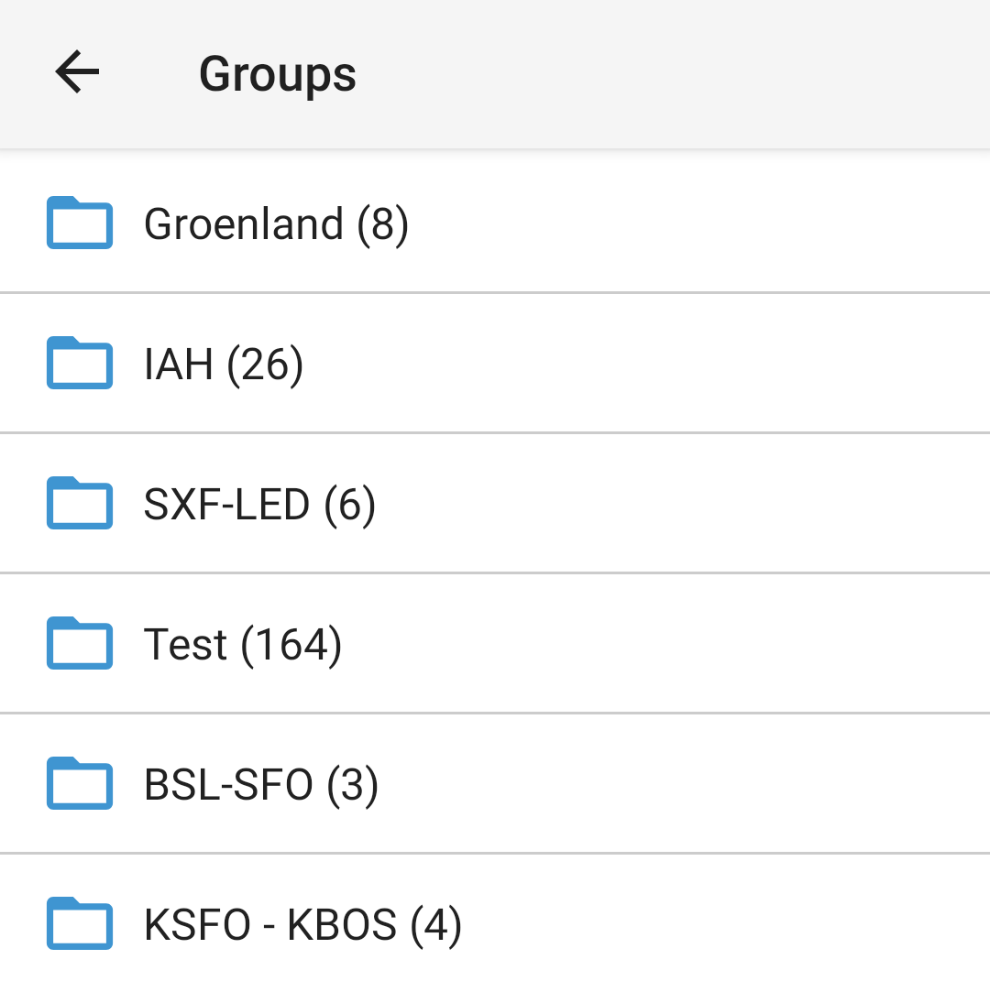Select the SXF-LED folder icon
The width and height of the screenshot is (990, 992).
pos(80,503)
